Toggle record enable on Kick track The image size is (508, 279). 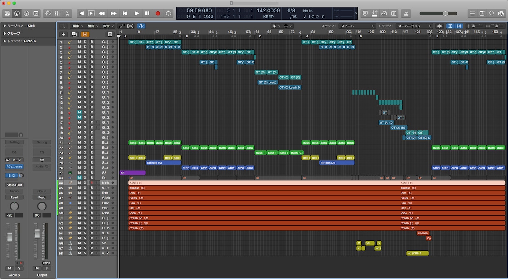(x=92, y=183)
